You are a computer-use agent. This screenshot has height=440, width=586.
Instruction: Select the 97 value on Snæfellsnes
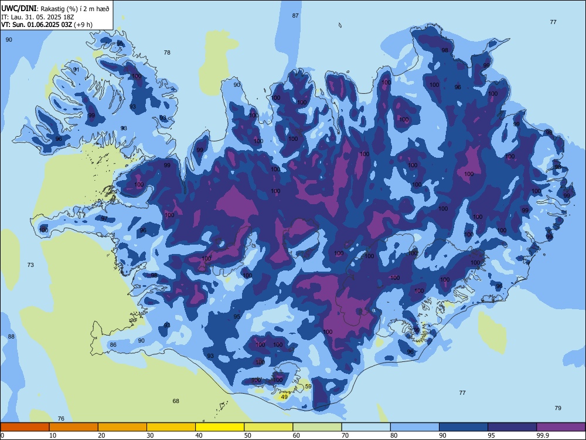104,218
